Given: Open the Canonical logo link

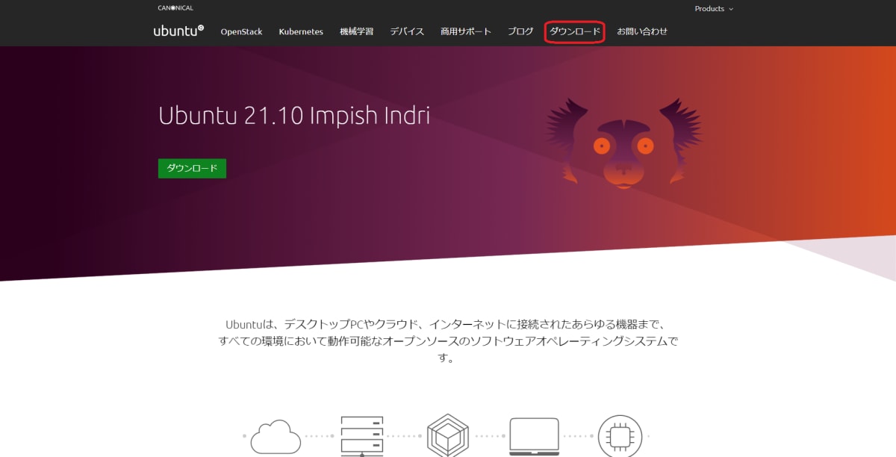Looking at the screenshot, I should coord(175,8).
